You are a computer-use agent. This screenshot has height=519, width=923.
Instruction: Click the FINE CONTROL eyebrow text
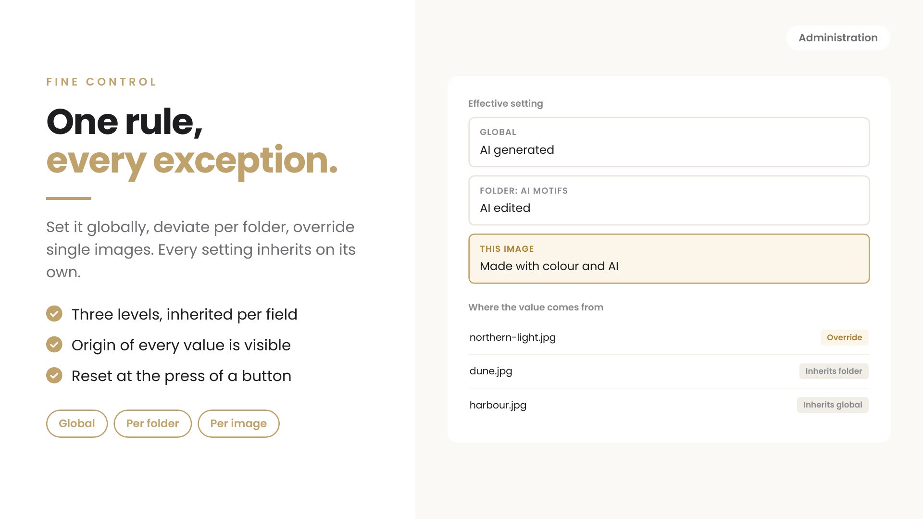(101, 82)
